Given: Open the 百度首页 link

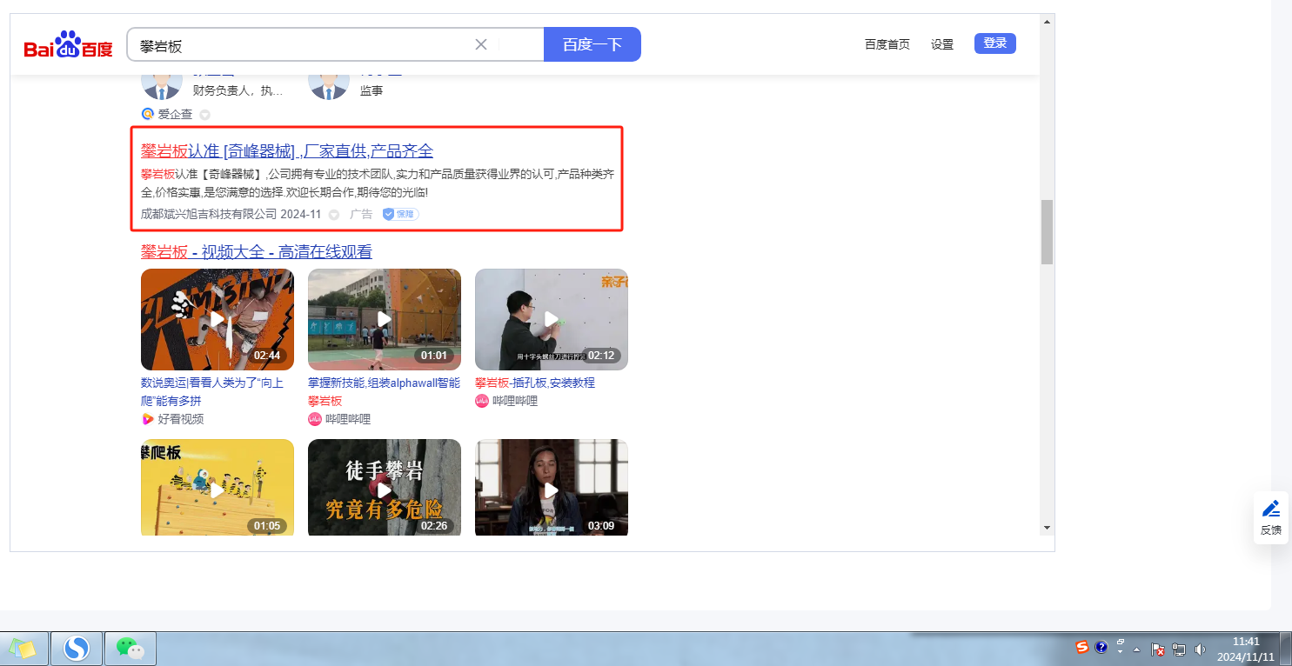Looking at the screenshot, I should (x=887, y=44).
